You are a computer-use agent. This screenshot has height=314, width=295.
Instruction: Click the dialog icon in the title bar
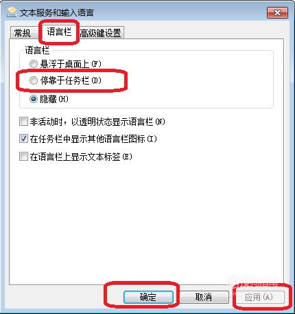12,12
